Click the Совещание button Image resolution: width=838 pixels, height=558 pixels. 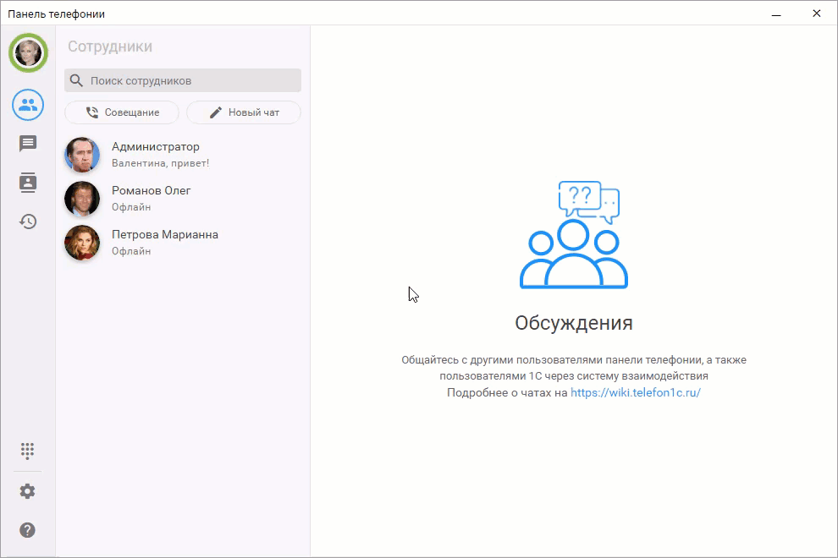pos(122,112)
